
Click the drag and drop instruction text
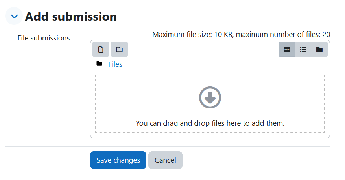click(210, 123)
